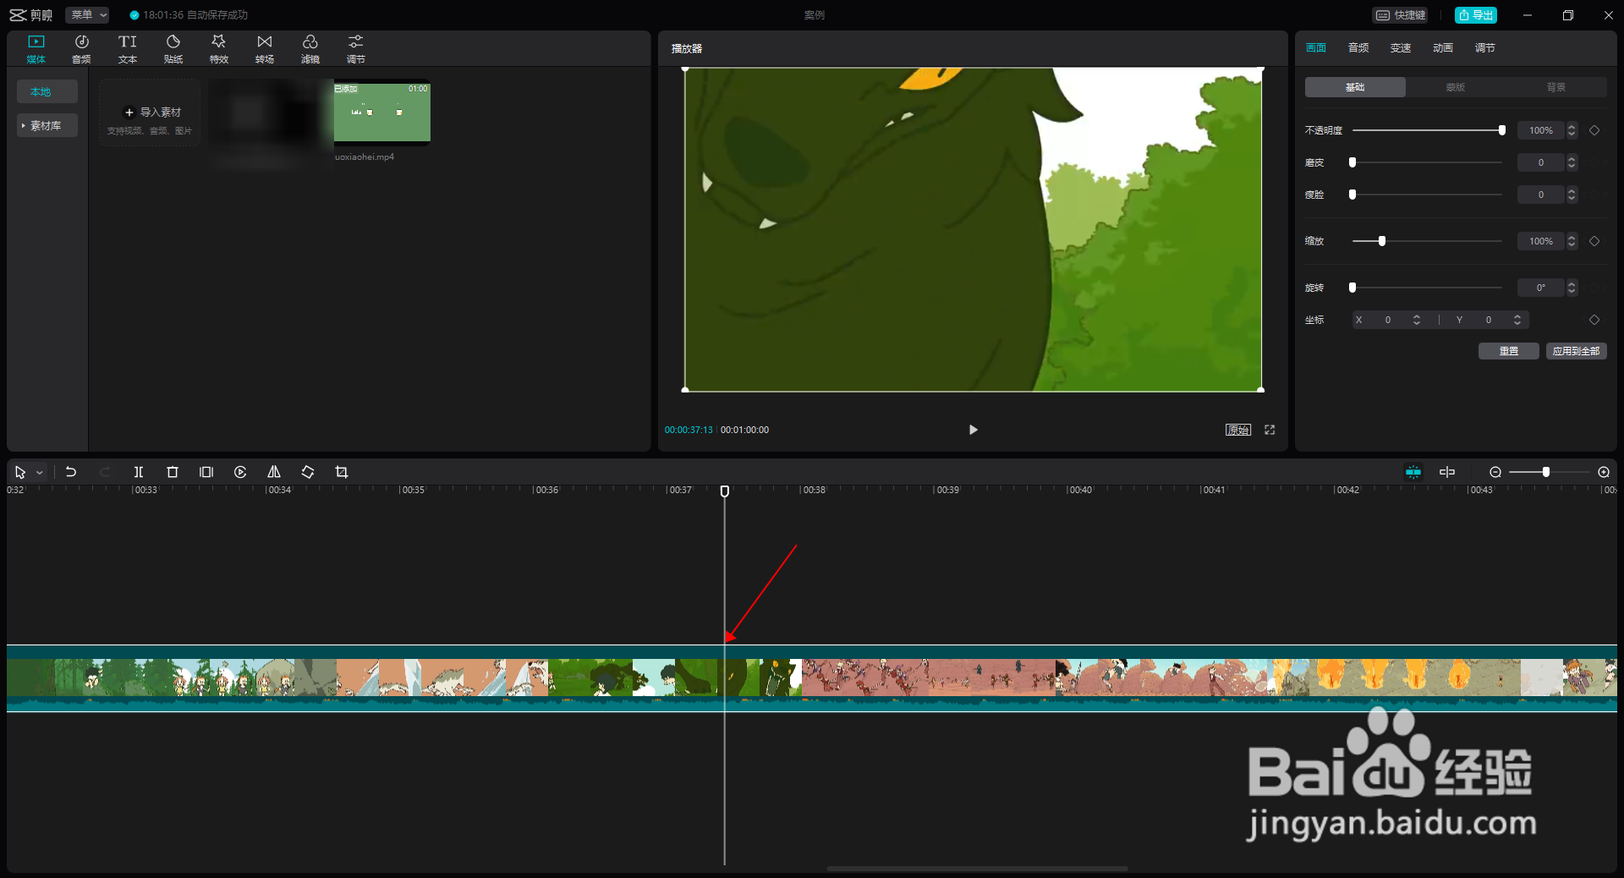Expand the selection tool mode dropdown arrow
1624x878 pixels.
pyautogui.click(x=40, y=473)
